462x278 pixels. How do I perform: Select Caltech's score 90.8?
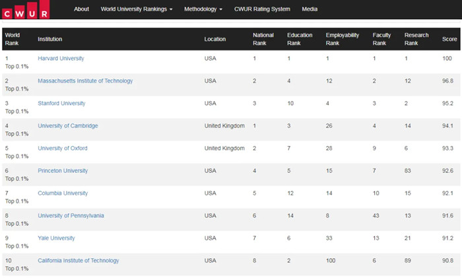pos(447,261)
